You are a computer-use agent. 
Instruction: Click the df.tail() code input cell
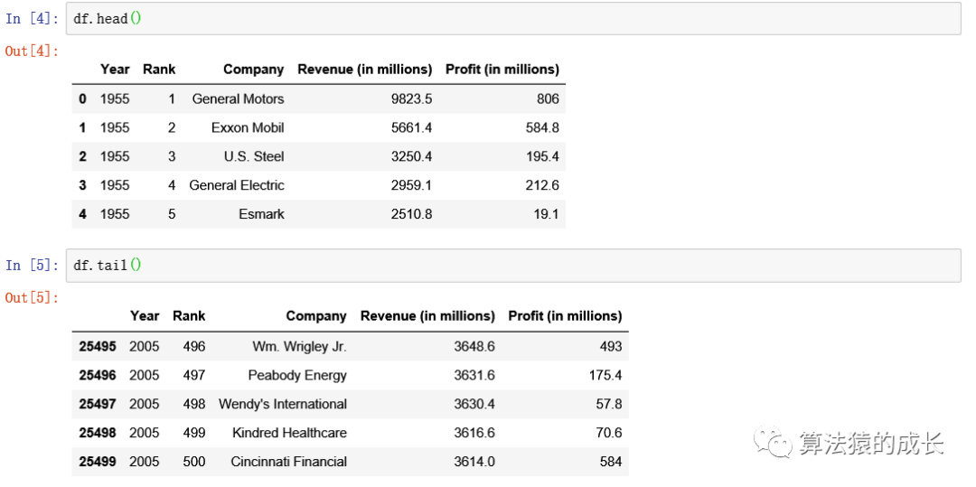coord(513,266)
